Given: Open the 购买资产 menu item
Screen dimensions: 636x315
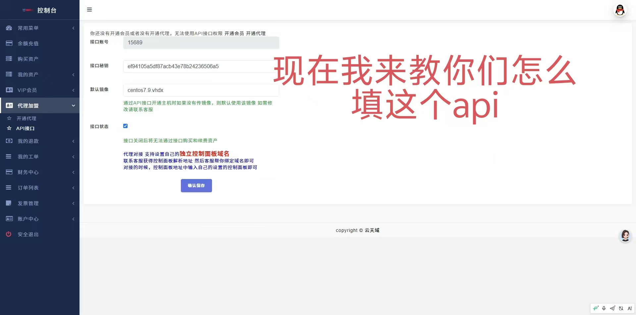Looking at the screenshot, I should click(x=40, y=59).
